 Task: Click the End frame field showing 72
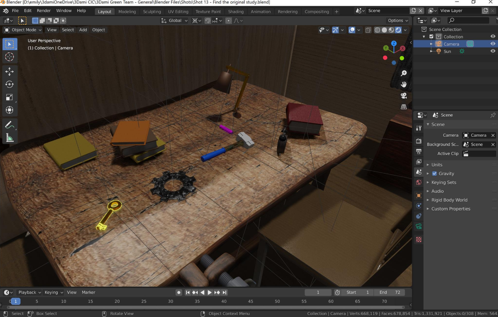(389, 292)
